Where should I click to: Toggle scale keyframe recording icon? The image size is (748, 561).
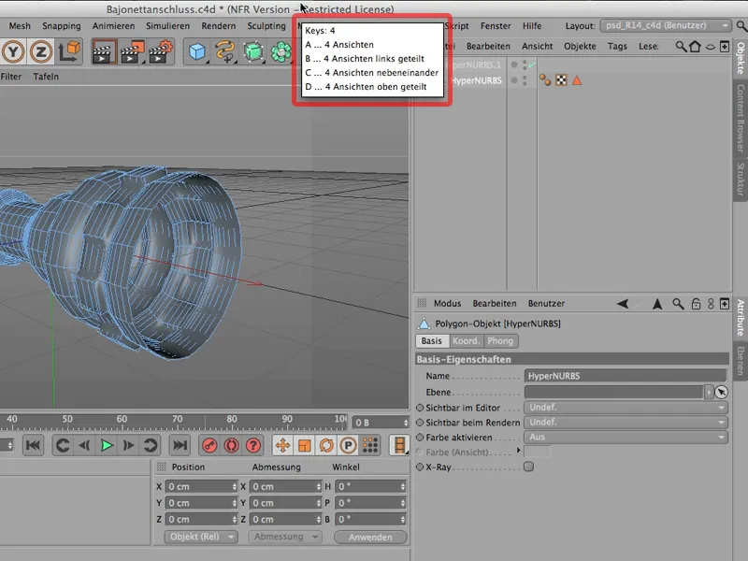pos(305,446)
